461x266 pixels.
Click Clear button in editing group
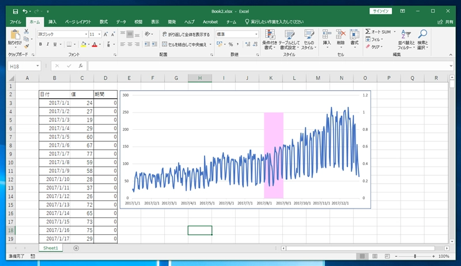pos(374,47)
